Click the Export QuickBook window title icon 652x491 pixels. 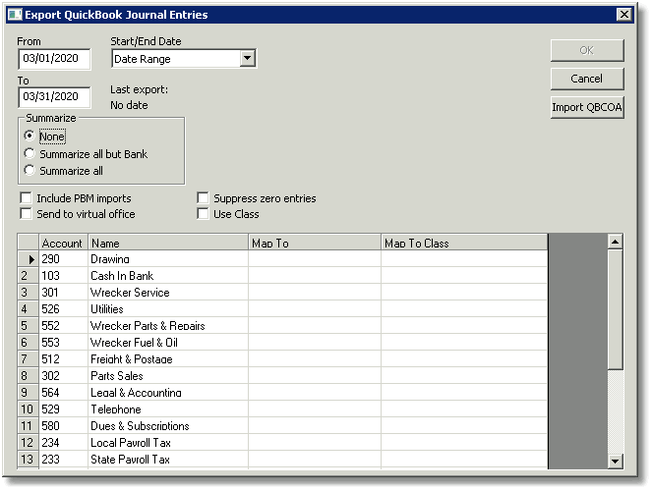click(x=15, y=15)
